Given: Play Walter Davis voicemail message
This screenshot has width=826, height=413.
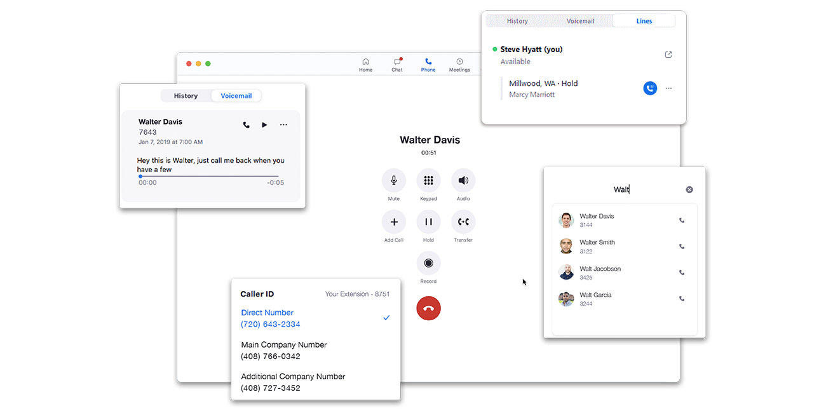Looking at the screenshot, I should (264, 125).
